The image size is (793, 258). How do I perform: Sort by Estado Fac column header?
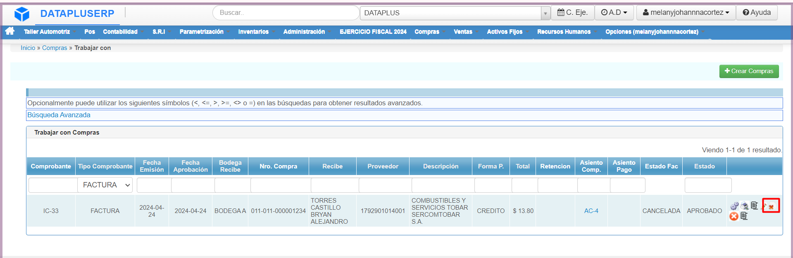[661, 166]
